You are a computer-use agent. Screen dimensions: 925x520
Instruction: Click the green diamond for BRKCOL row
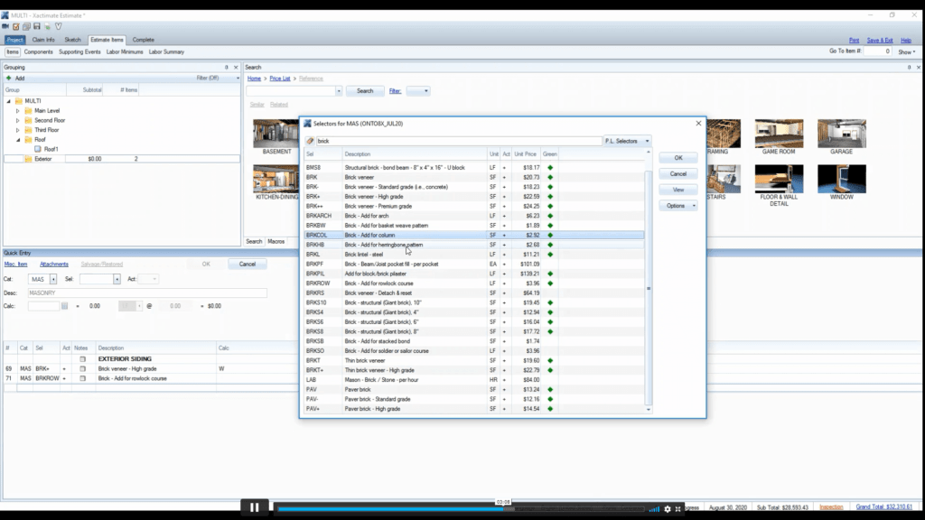[550, 236]
